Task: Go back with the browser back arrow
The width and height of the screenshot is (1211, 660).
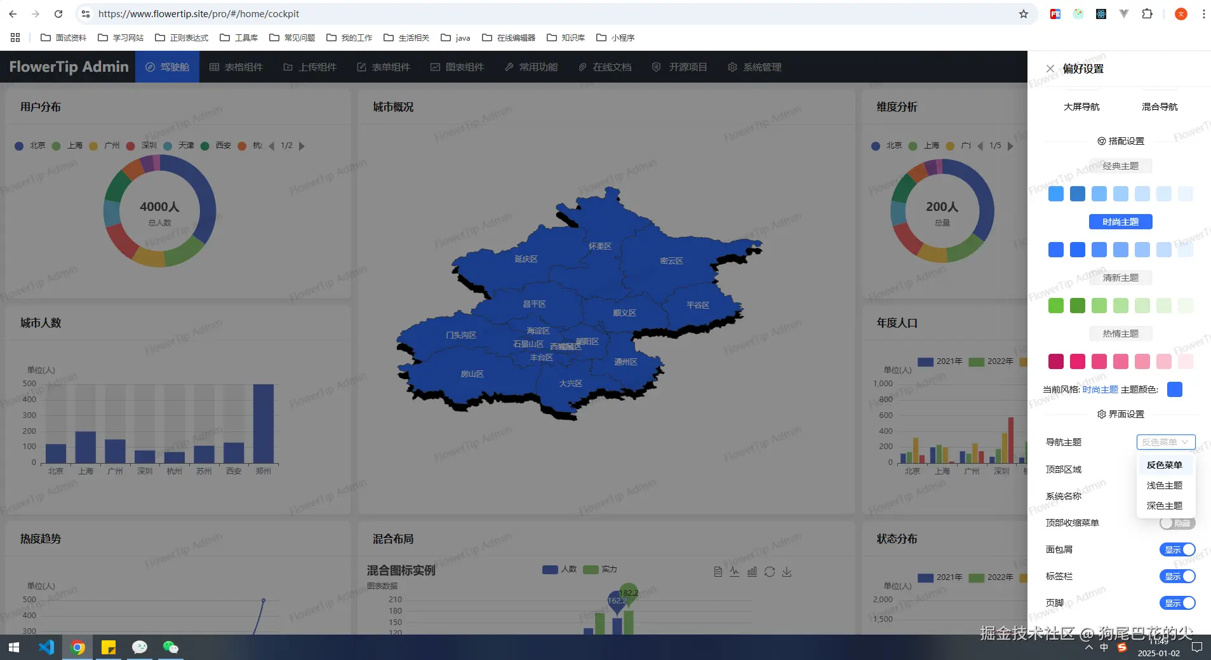Action: [x=13, y=14]
